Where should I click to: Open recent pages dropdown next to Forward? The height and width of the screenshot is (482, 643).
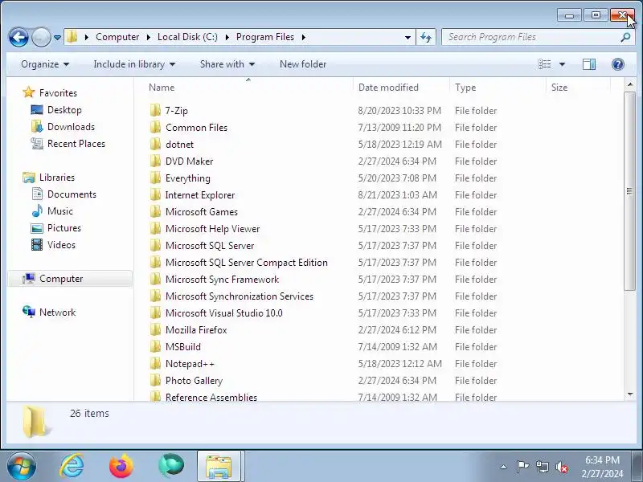57,38
